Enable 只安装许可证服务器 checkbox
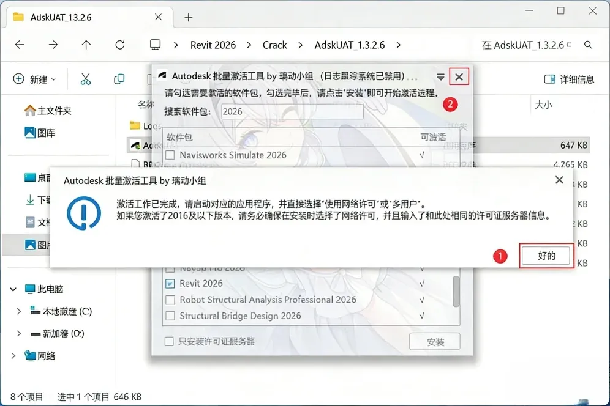The image size is (610, 406). click(x=169, y=342)
